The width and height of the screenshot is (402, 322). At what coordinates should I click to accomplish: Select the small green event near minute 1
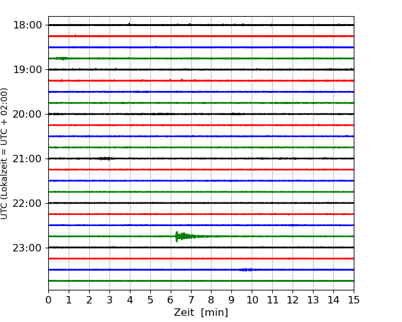pos(62,59)
